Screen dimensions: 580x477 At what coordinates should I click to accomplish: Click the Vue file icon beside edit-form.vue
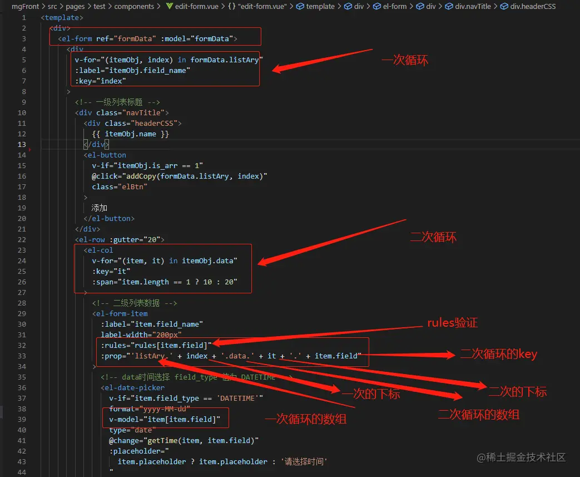(169, 6)
